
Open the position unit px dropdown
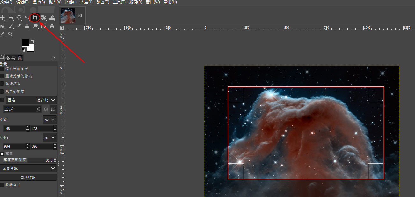point(50,120)
